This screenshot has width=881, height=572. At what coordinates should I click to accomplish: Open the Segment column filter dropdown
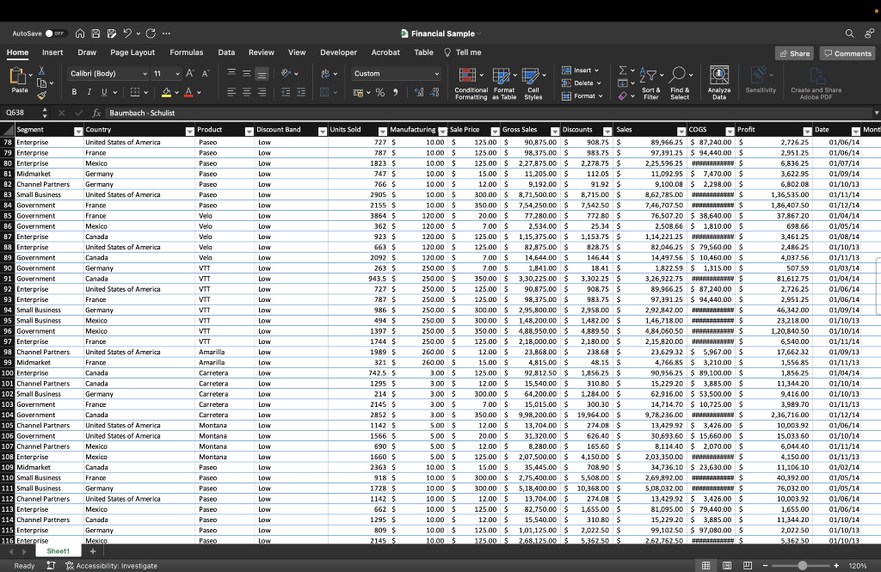coord(78,131)
